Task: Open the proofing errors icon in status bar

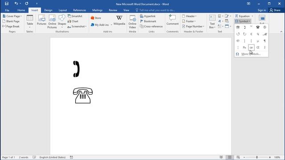Action: coord(34,157)
